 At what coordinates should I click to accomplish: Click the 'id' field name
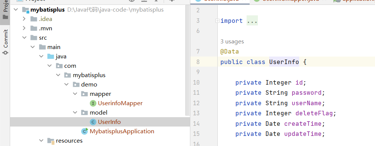point(299,82)
